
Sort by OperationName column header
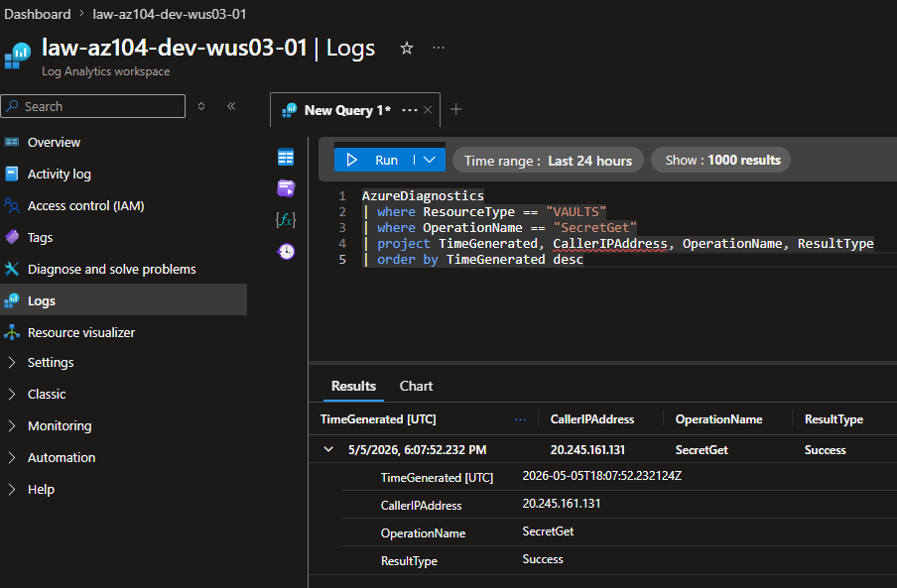718,419
